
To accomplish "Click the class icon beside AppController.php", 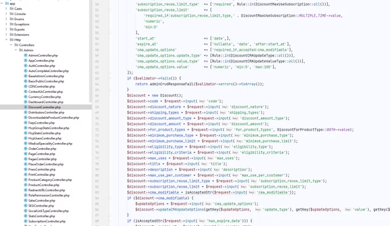I will (x=26, y=61).
